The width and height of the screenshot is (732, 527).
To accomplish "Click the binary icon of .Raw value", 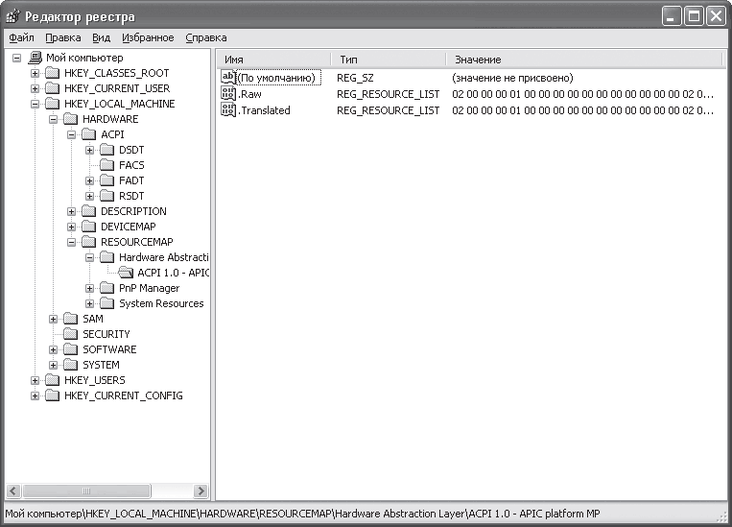I will coord(228,94).
